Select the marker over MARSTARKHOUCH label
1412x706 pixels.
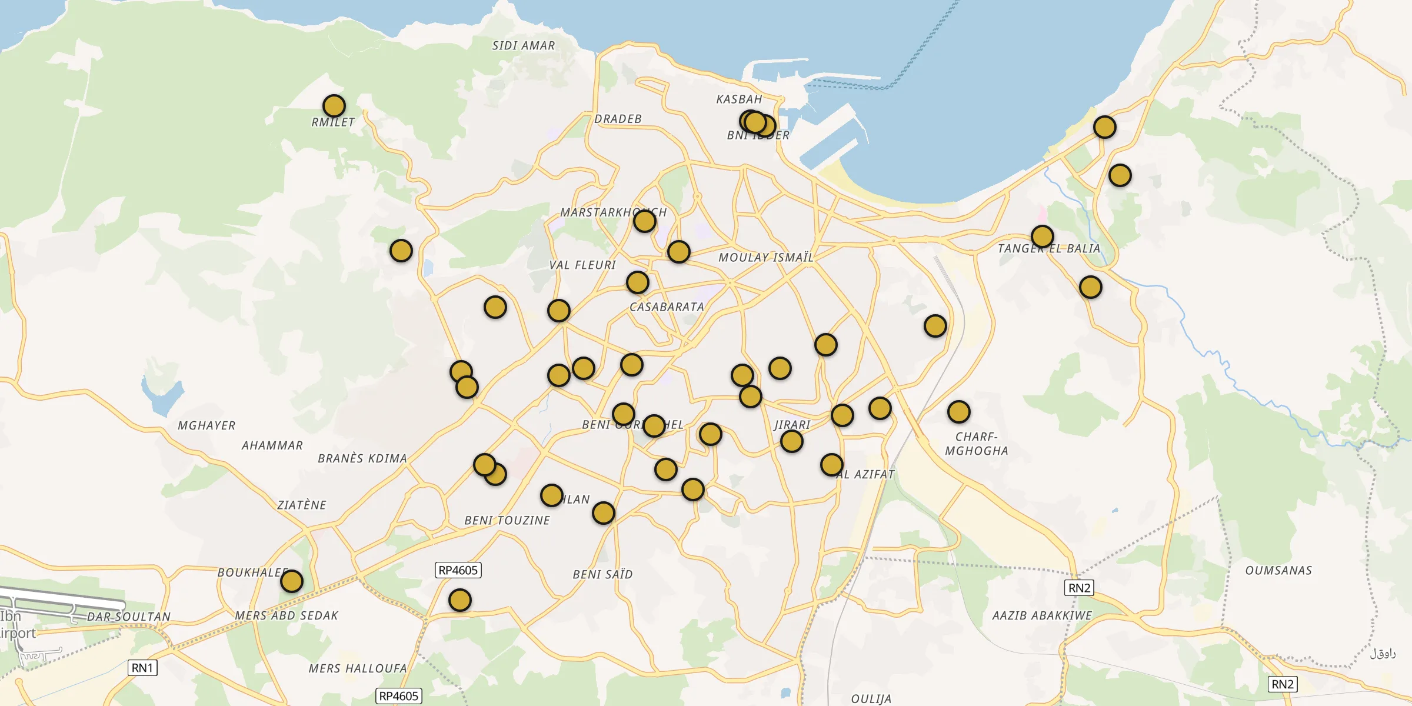[645, 221]
